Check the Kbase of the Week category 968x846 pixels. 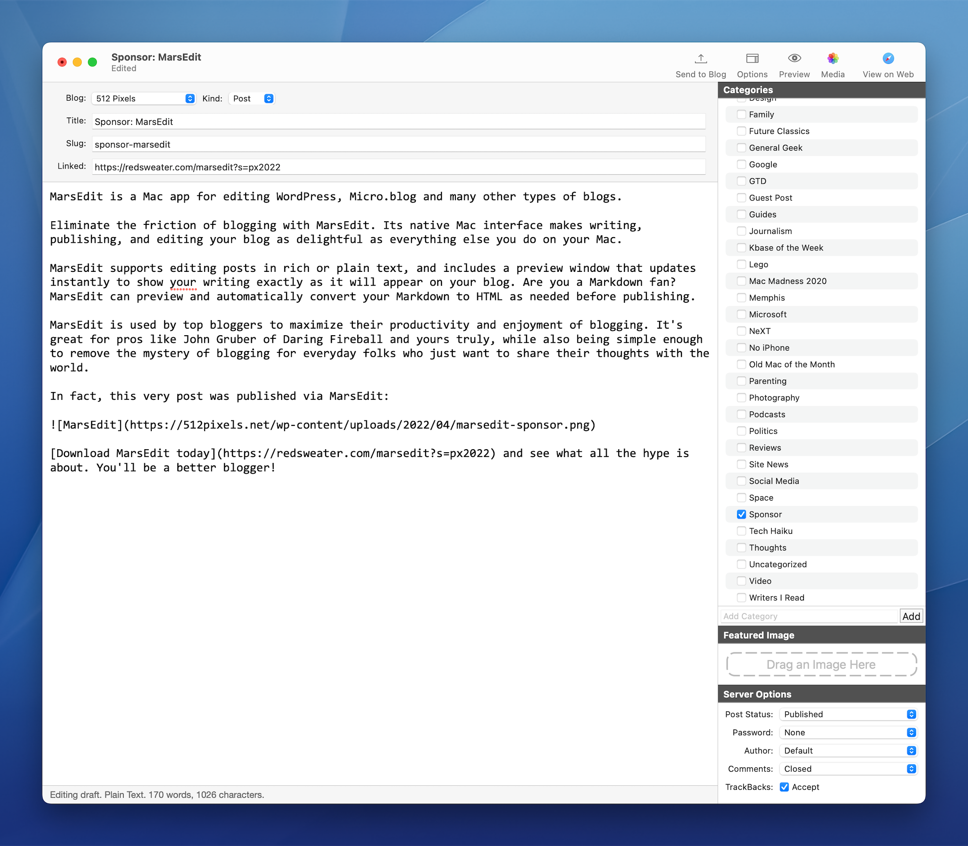click(741, 247)
